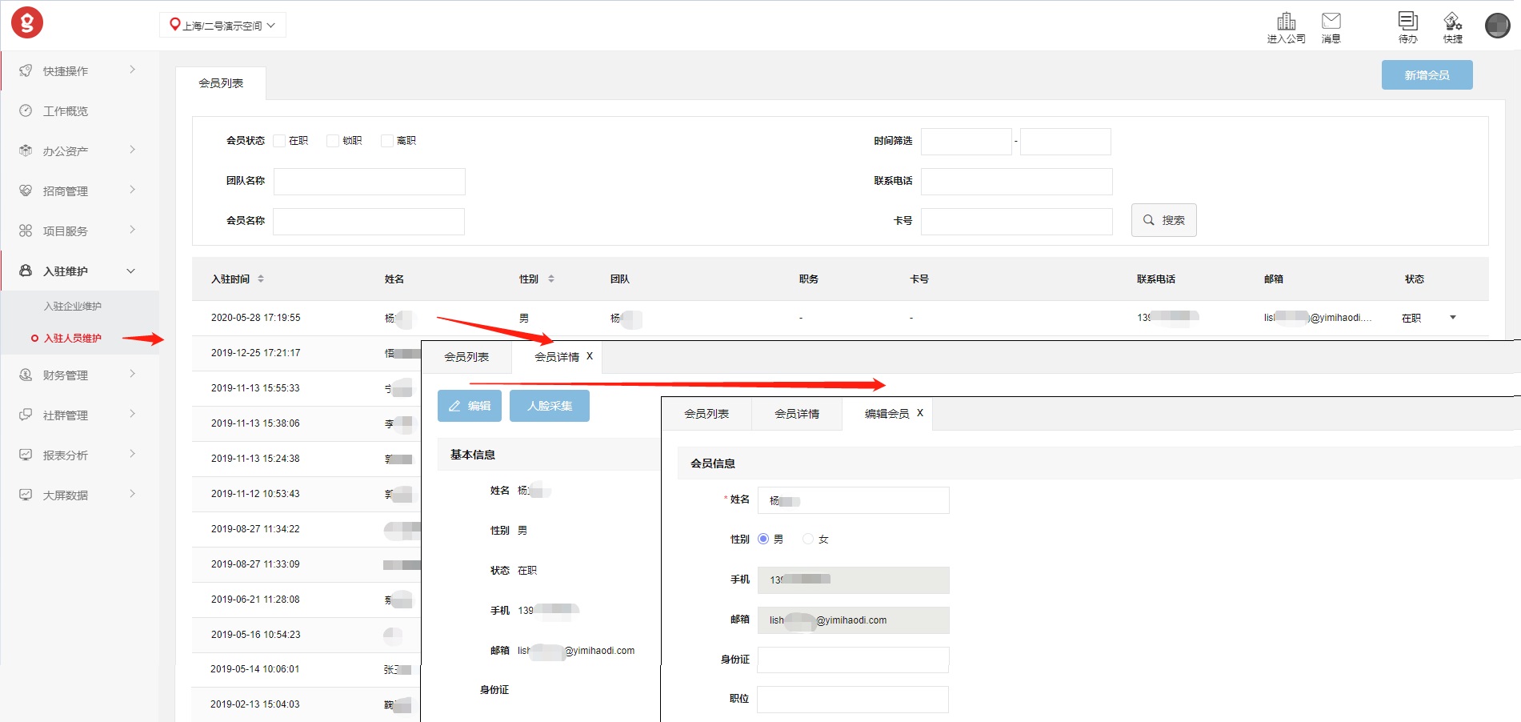Click the red company logo
The height and width of the screenshot is (722, 1521).
27,23
